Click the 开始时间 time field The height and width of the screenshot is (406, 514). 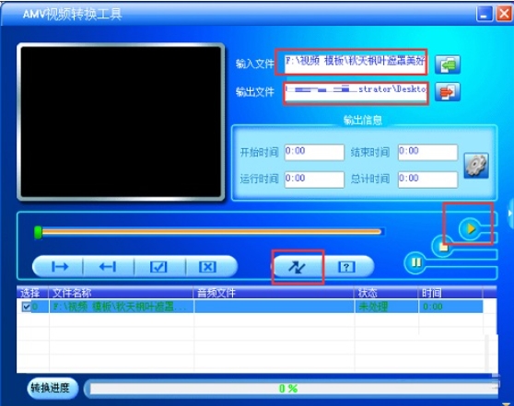[x=314, y=152]
